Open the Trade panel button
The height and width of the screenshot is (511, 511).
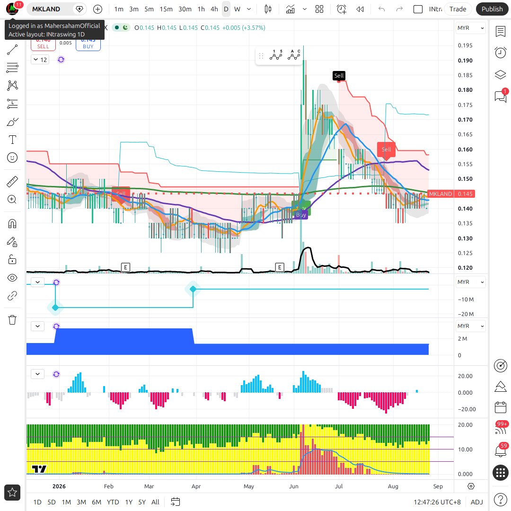pos(458,9)
